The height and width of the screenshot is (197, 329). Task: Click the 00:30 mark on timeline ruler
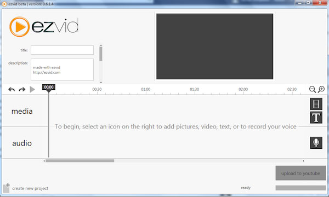coord(97,89)
